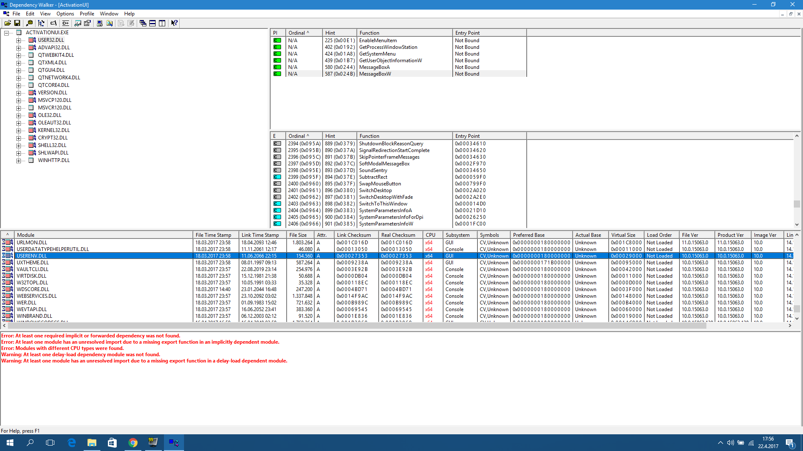Open the module Properties toolbar icon

87,23
